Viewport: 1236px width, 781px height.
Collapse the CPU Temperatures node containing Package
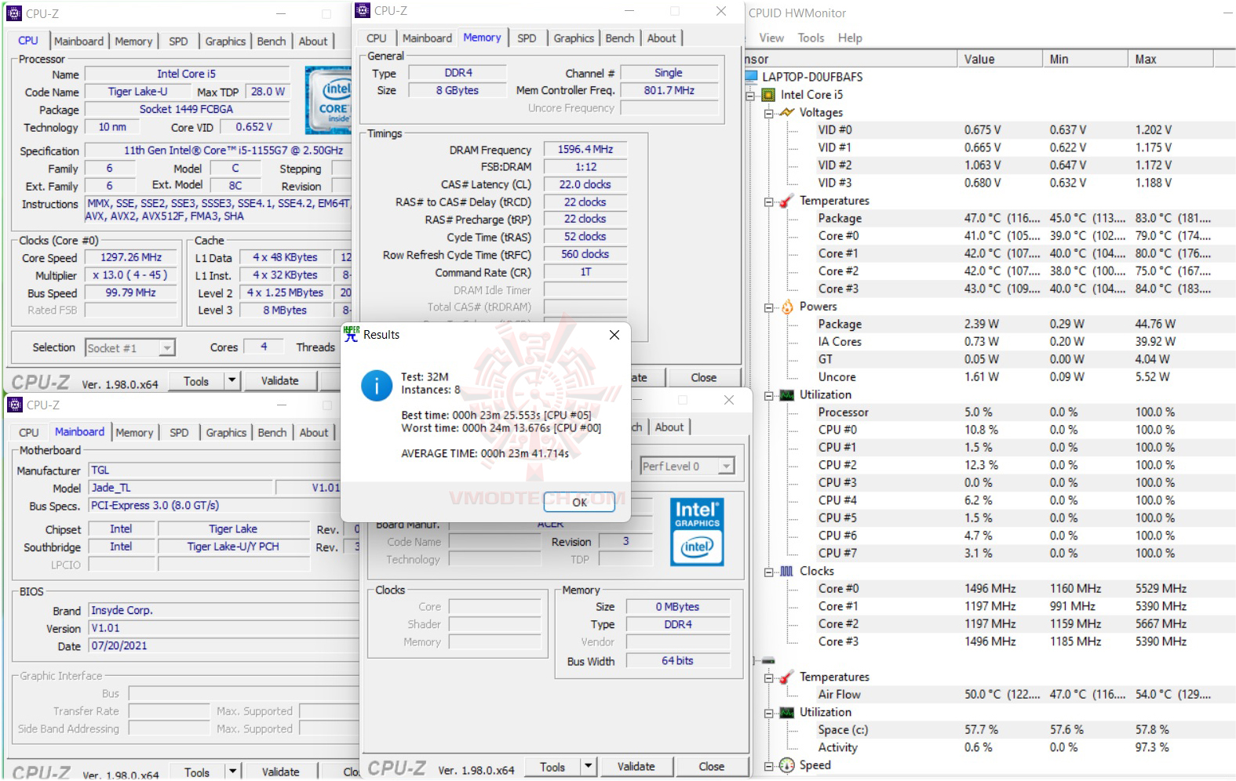click(769, 202)
